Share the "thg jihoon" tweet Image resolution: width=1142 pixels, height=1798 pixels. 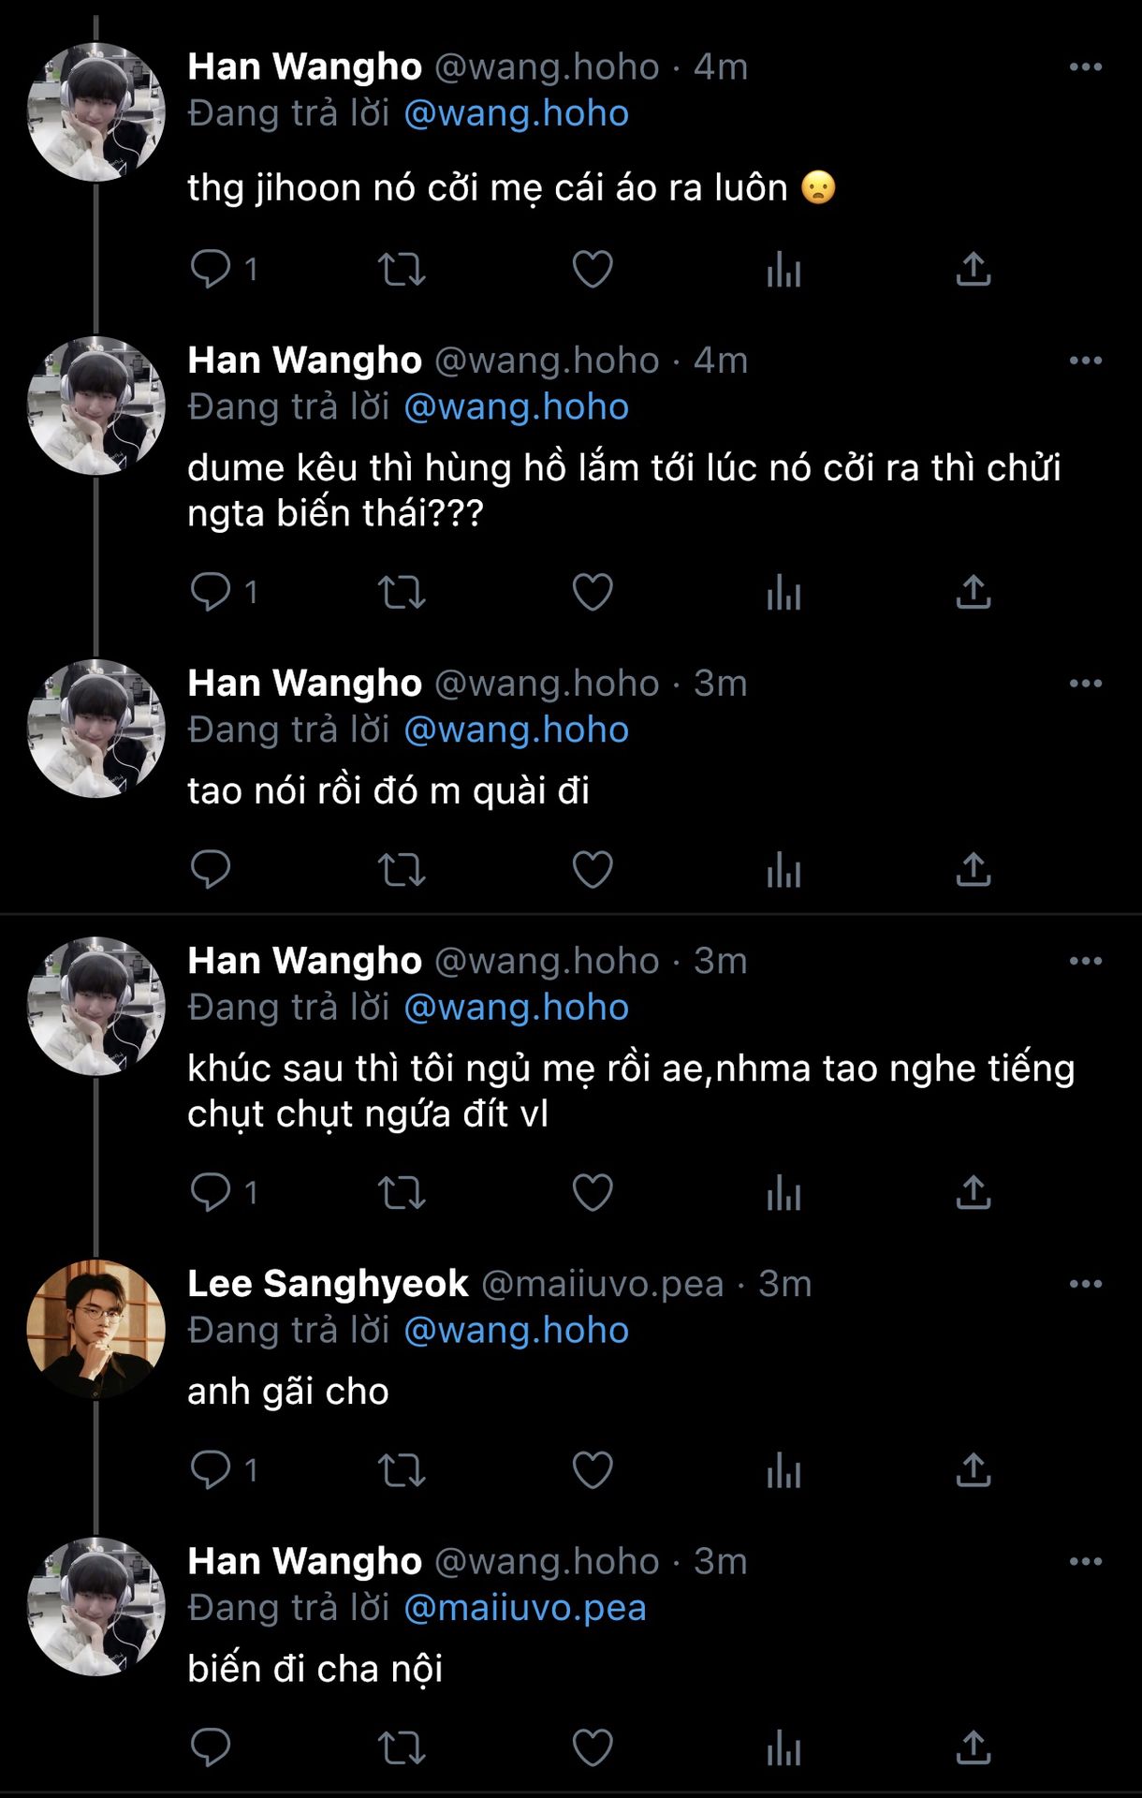974,270
